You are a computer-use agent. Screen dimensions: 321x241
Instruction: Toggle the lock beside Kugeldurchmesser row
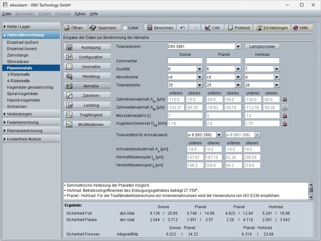pos(284,123)
